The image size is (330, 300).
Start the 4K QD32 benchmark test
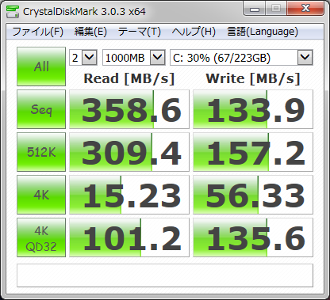pyautogui.click(x=41, y=237)
